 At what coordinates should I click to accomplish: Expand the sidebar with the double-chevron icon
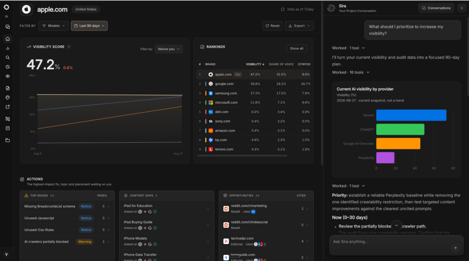(6, 16)
